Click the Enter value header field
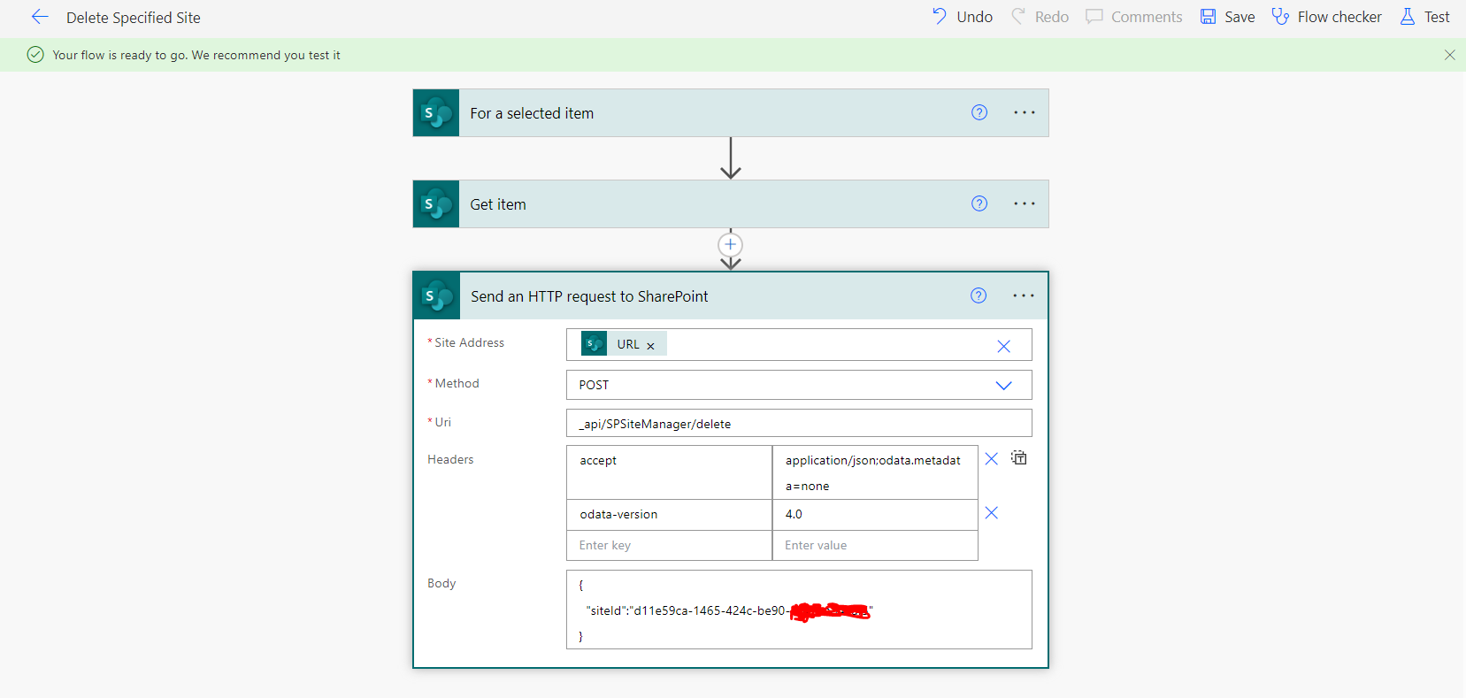Viewport: 1466px width, 698px height. 875,545
